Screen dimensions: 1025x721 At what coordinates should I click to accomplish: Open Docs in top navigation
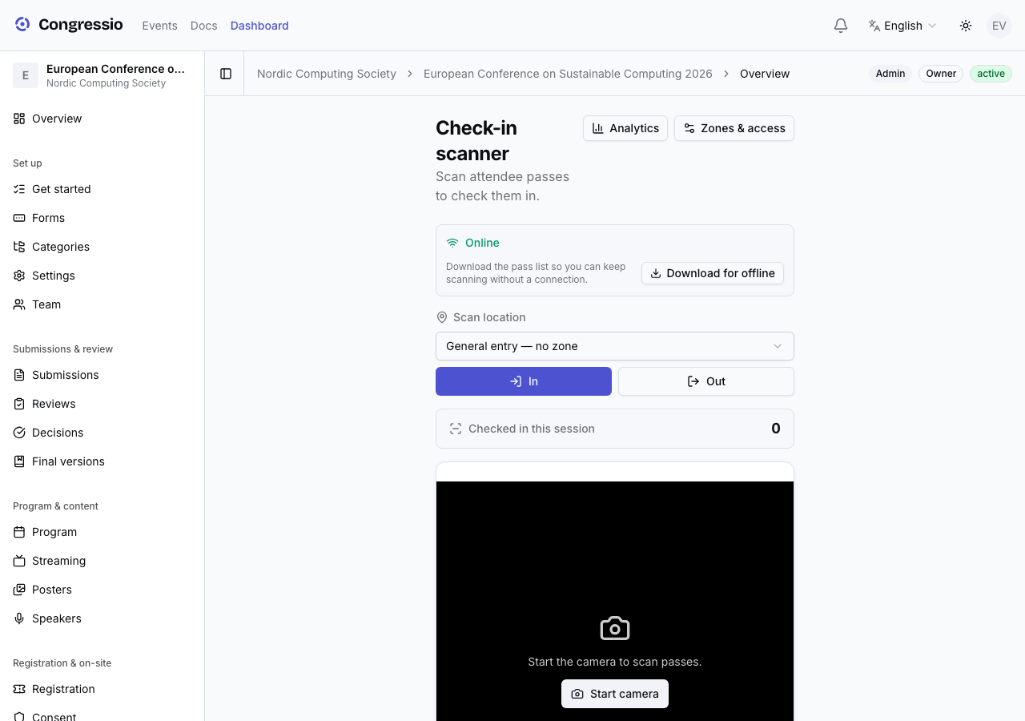click(x=204, y=26)
